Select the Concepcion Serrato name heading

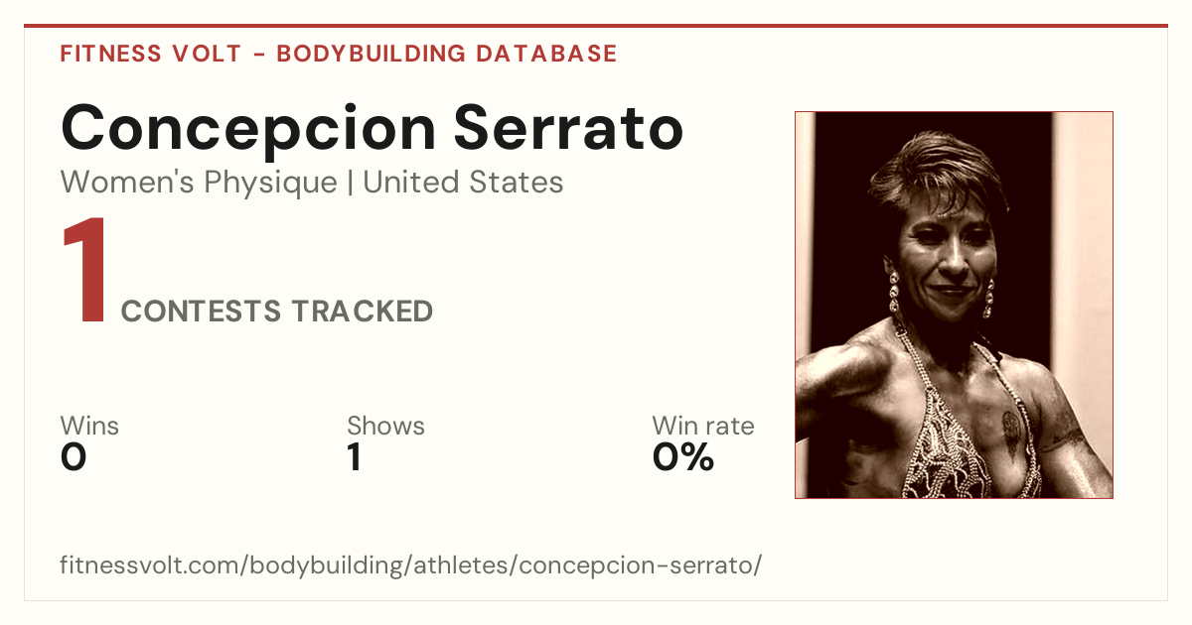click(372, 128)
